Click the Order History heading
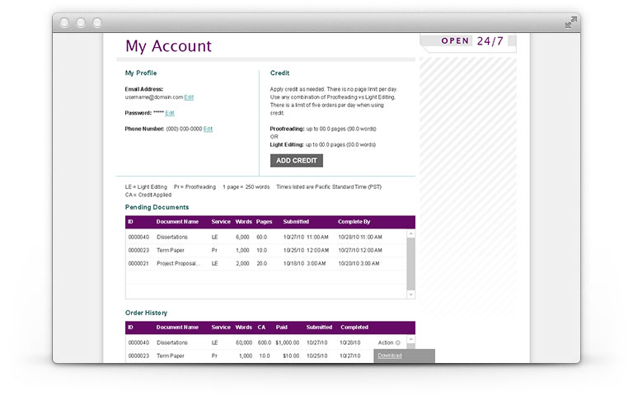The image size is (633, 396). point(146,313)
